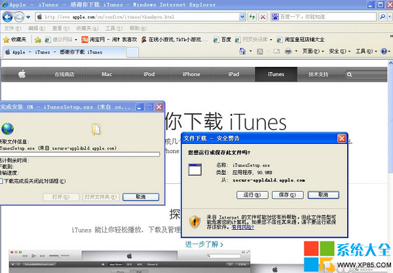Click 运行(R) in security warning dialog
Image resolution: width=393 pixels, height=273 pixels.
252,195
